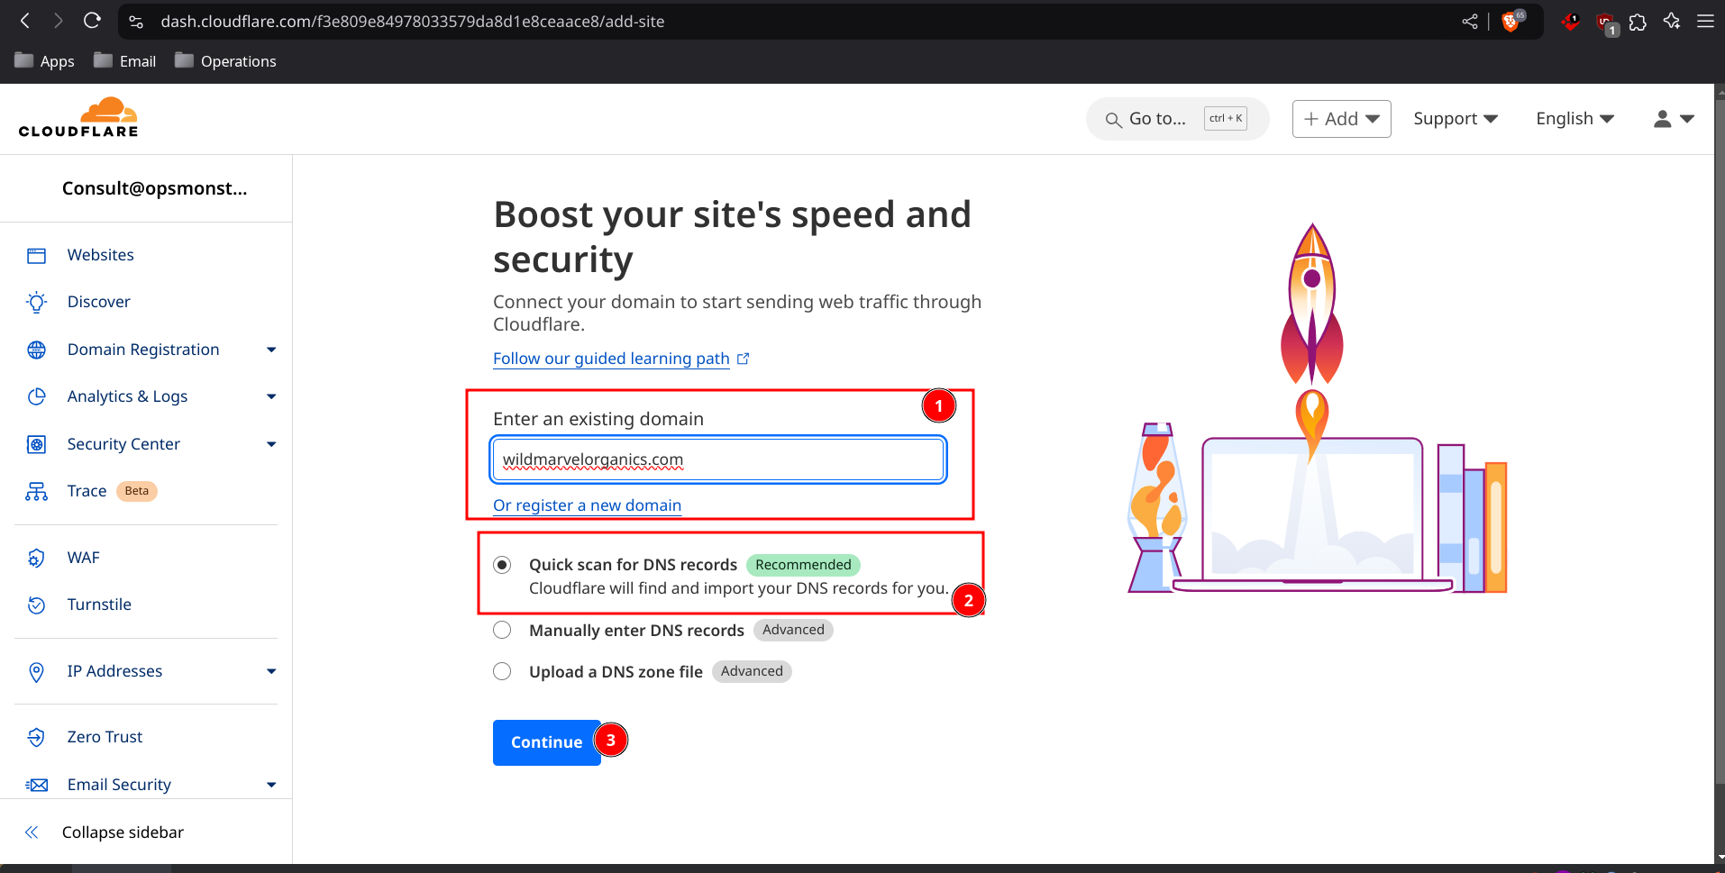The height and width of the screenshot is (873, 1725).
Task: Reload the page with the browser refresh icon
Action: (x=92, y=21)
